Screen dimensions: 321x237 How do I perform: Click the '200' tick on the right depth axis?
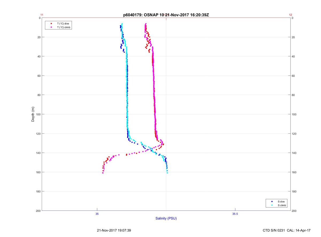[294, 211]
